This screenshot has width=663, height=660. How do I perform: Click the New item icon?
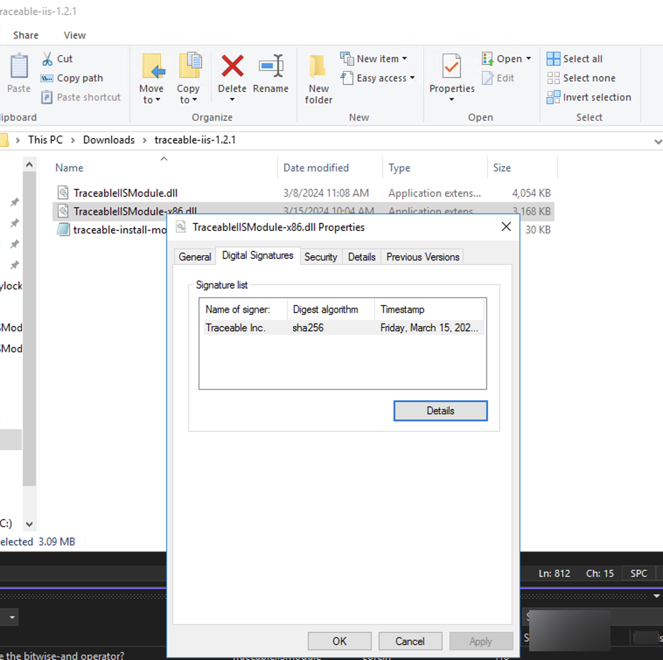[x=347, y=59]
